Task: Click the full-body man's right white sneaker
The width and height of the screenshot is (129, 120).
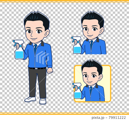Action: [x=43, y=101]
